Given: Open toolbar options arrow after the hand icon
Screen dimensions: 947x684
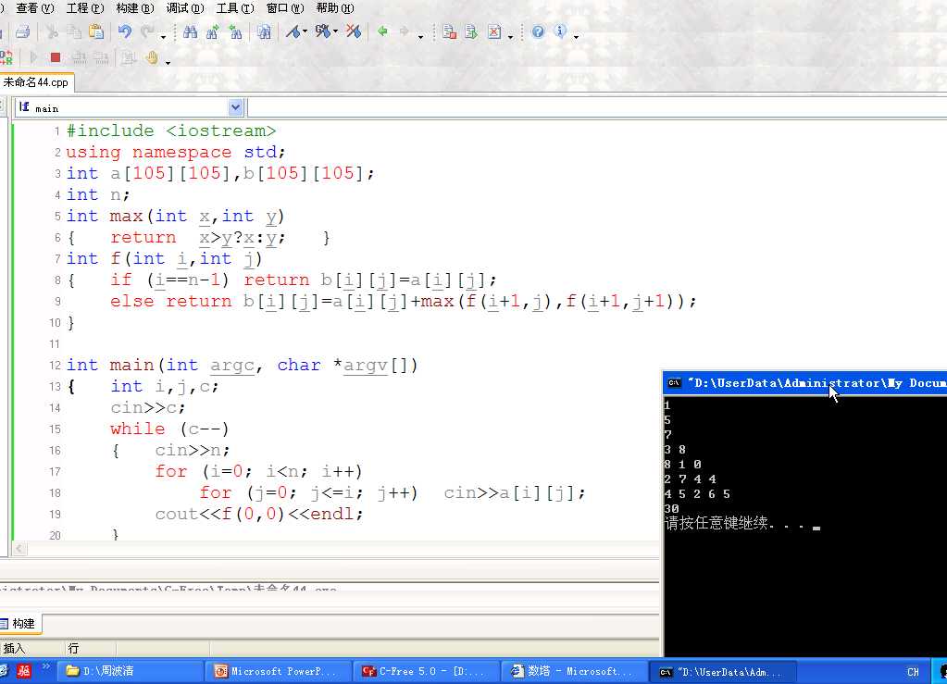Looking at the screenshot, I should (168, 62).
